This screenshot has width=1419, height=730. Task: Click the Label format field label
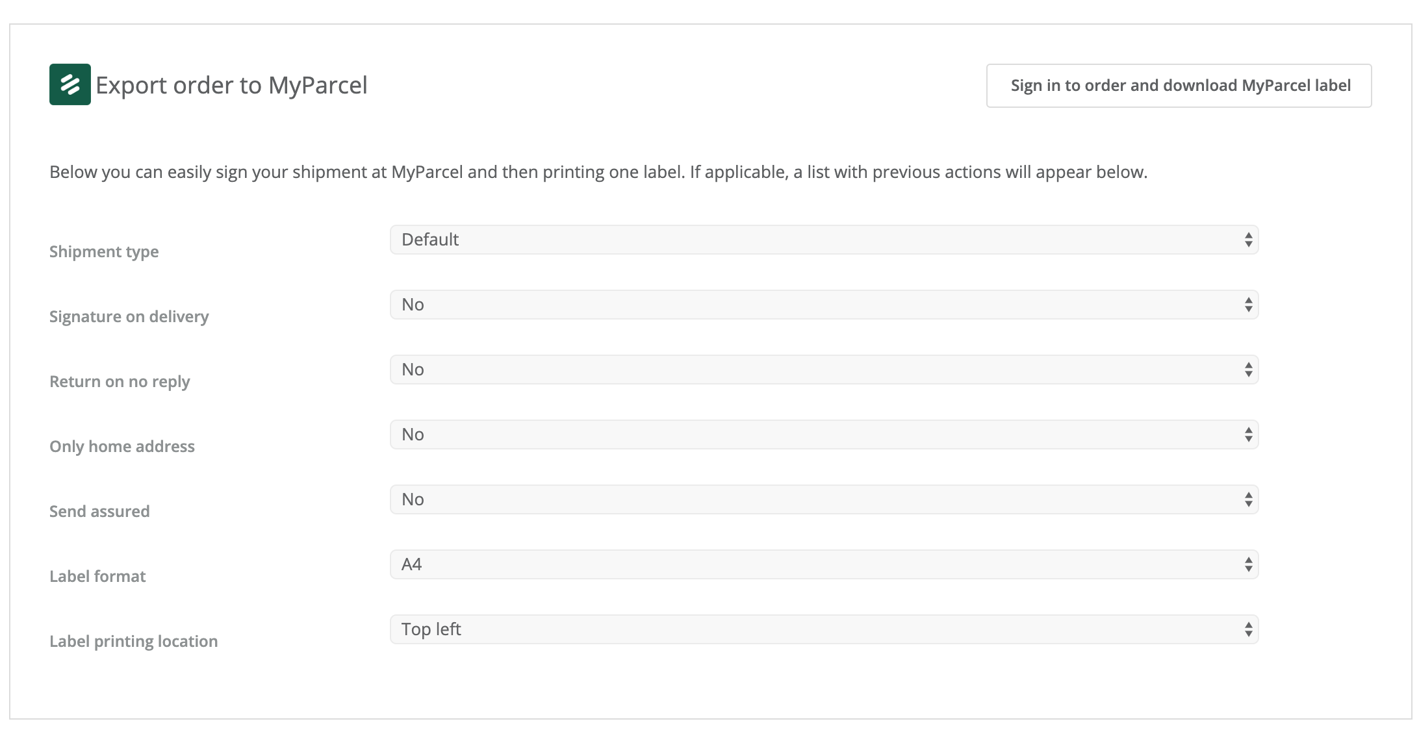pyautogui.click(x=97, y=576)
